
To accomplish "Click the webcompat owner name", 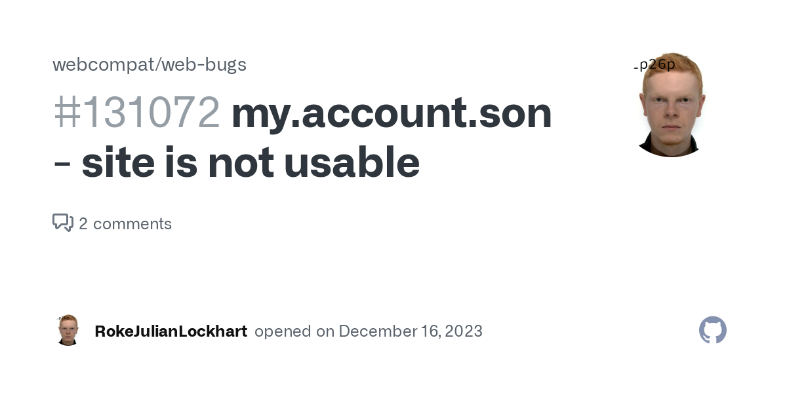I will tap(102, 64).
